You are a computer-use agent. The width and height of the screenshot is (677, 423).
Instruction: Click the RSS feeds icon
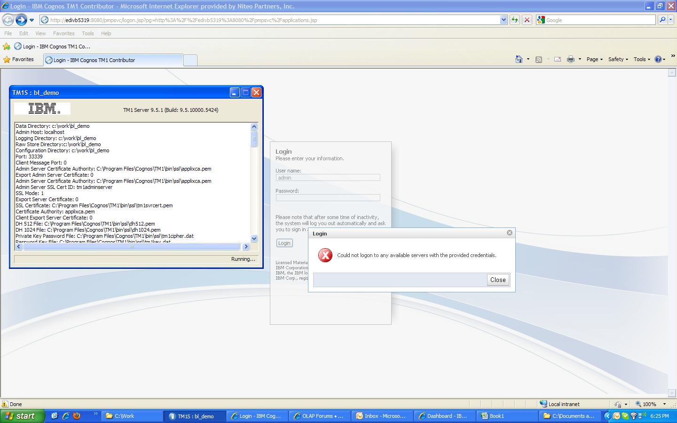tap(539, 59)
